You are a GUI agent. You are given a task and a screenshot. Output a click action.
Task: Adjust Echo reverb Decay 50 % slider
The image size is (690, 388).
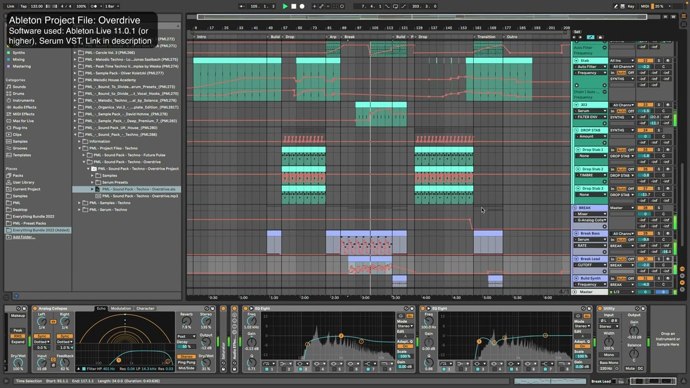pyautogui.click(x=187, y=347)
